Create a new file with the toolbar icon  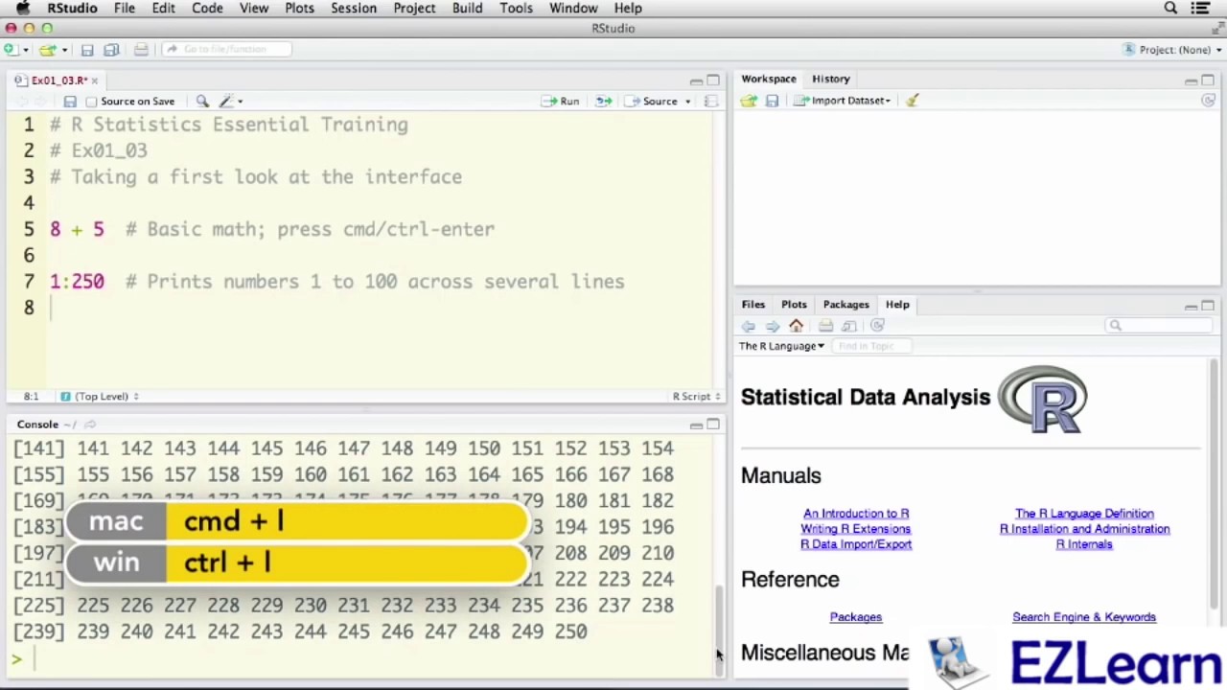(x=10, y=50)
